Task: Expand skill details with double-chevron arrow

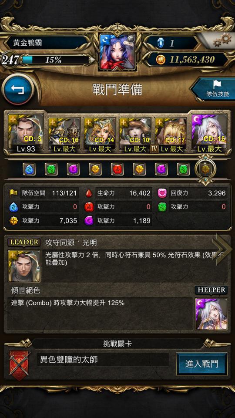Action: pos(222,249)
